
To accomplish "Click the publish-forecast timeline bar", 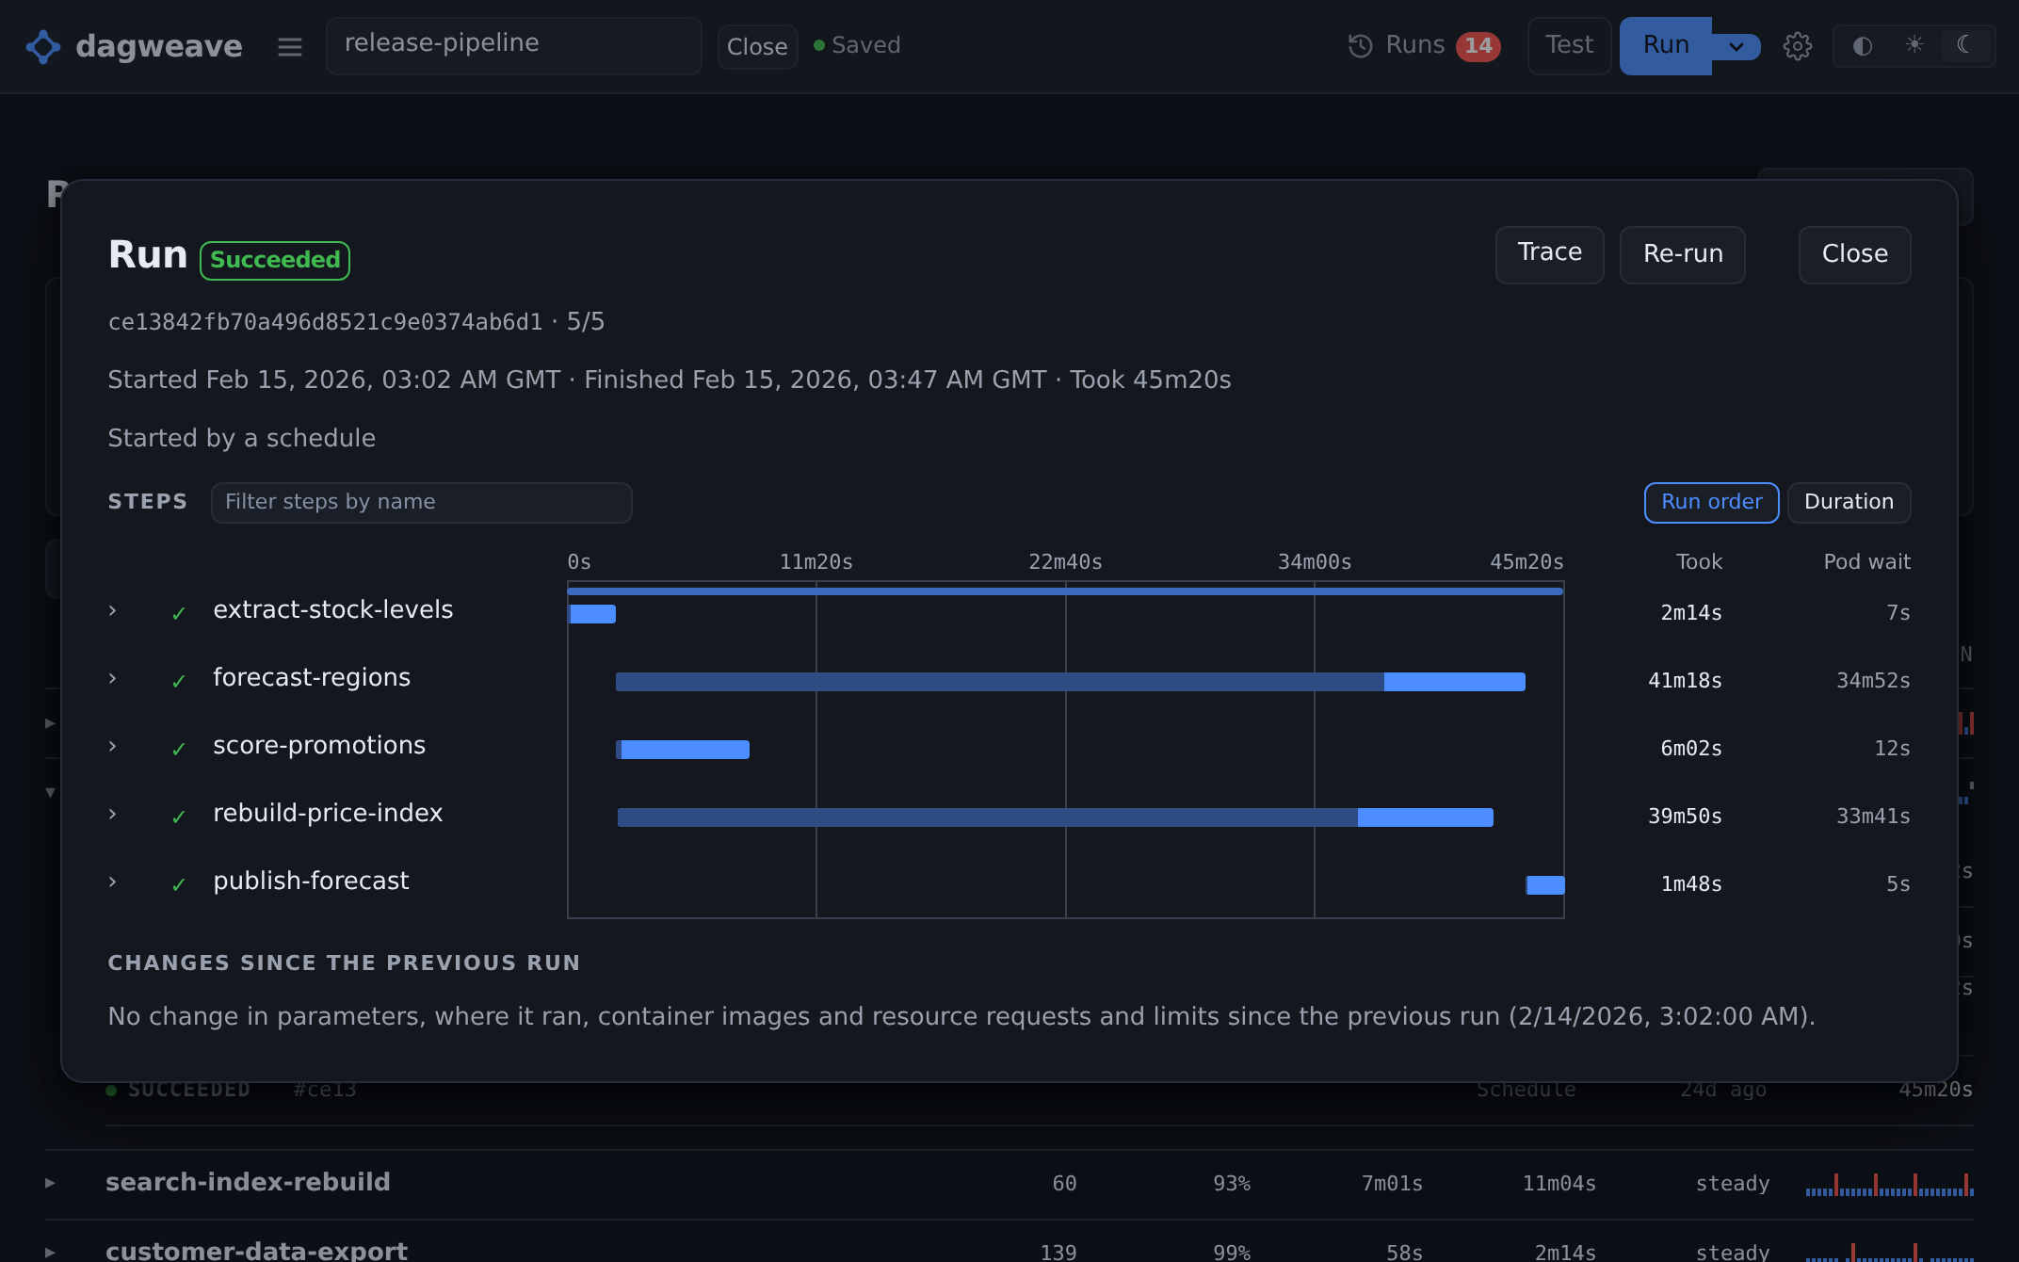I will [x=1545, y=885].
